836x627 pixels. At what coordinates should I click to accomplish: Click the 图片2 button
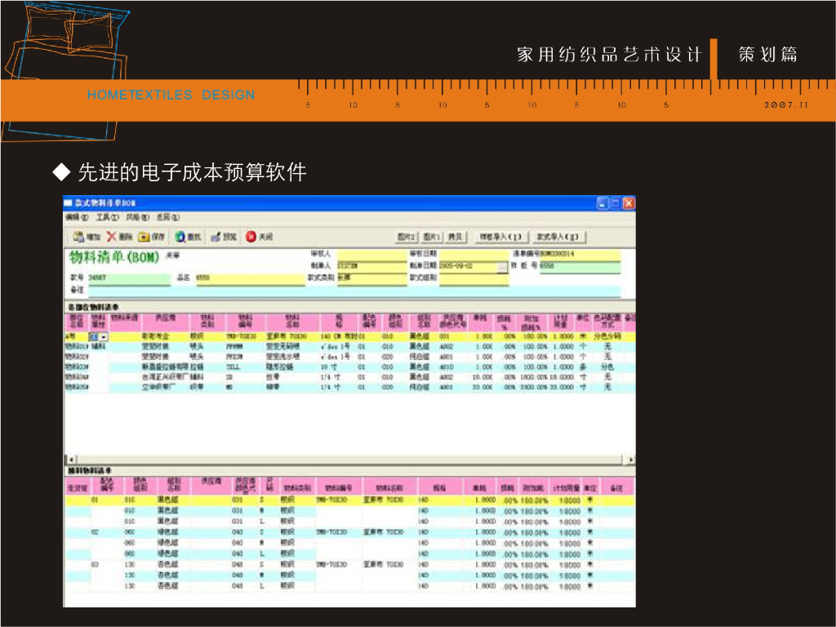(x=404, y=235)
